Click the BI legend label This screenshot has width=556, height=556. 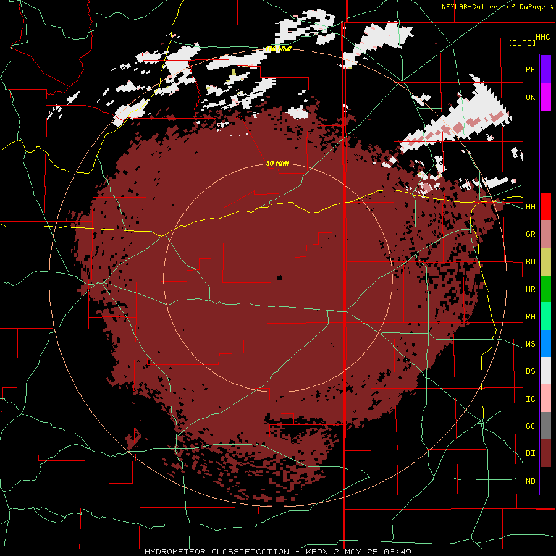click(x=530, y=453)
